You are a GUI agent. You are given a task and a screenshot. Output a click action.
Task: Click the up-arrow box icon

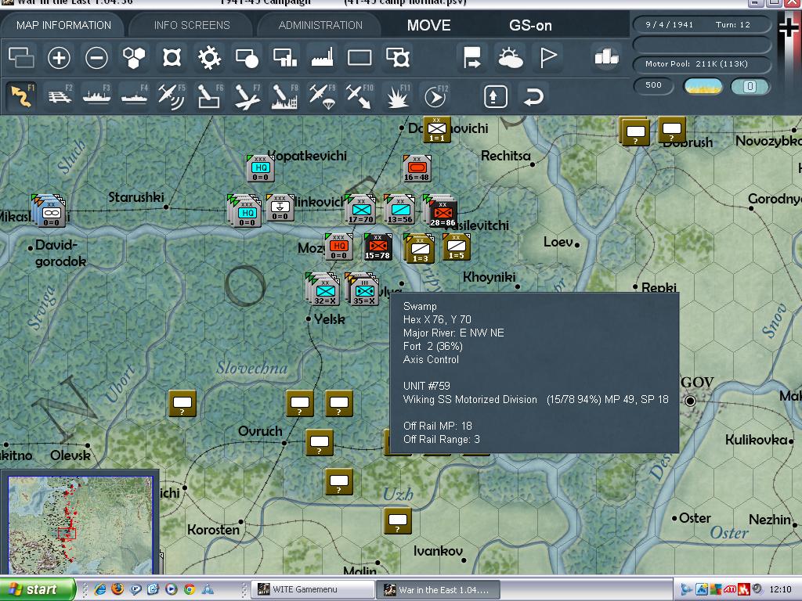495,96
